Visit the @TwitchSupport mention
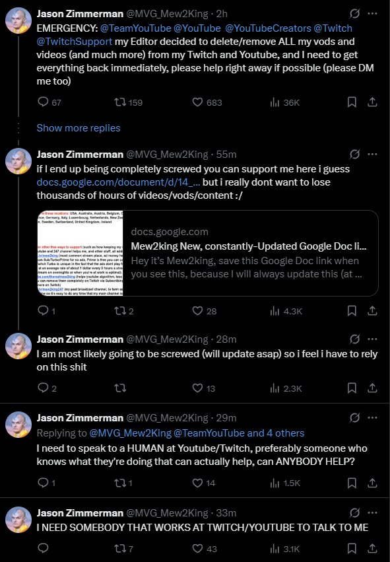The height and width of the screenshot is (562, 390). coord(75,41)
